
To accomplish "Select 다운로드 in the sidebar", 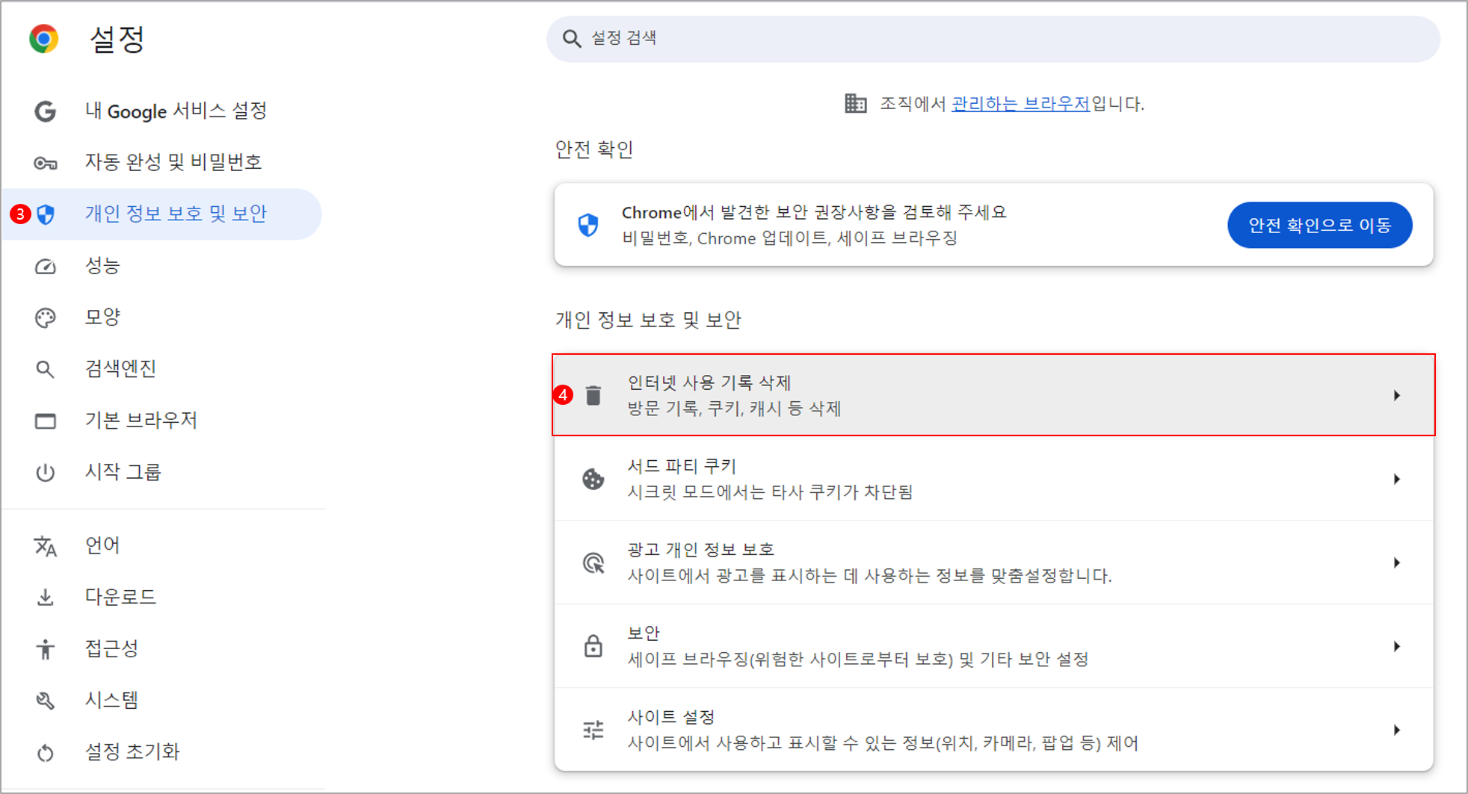I will 120,597.
